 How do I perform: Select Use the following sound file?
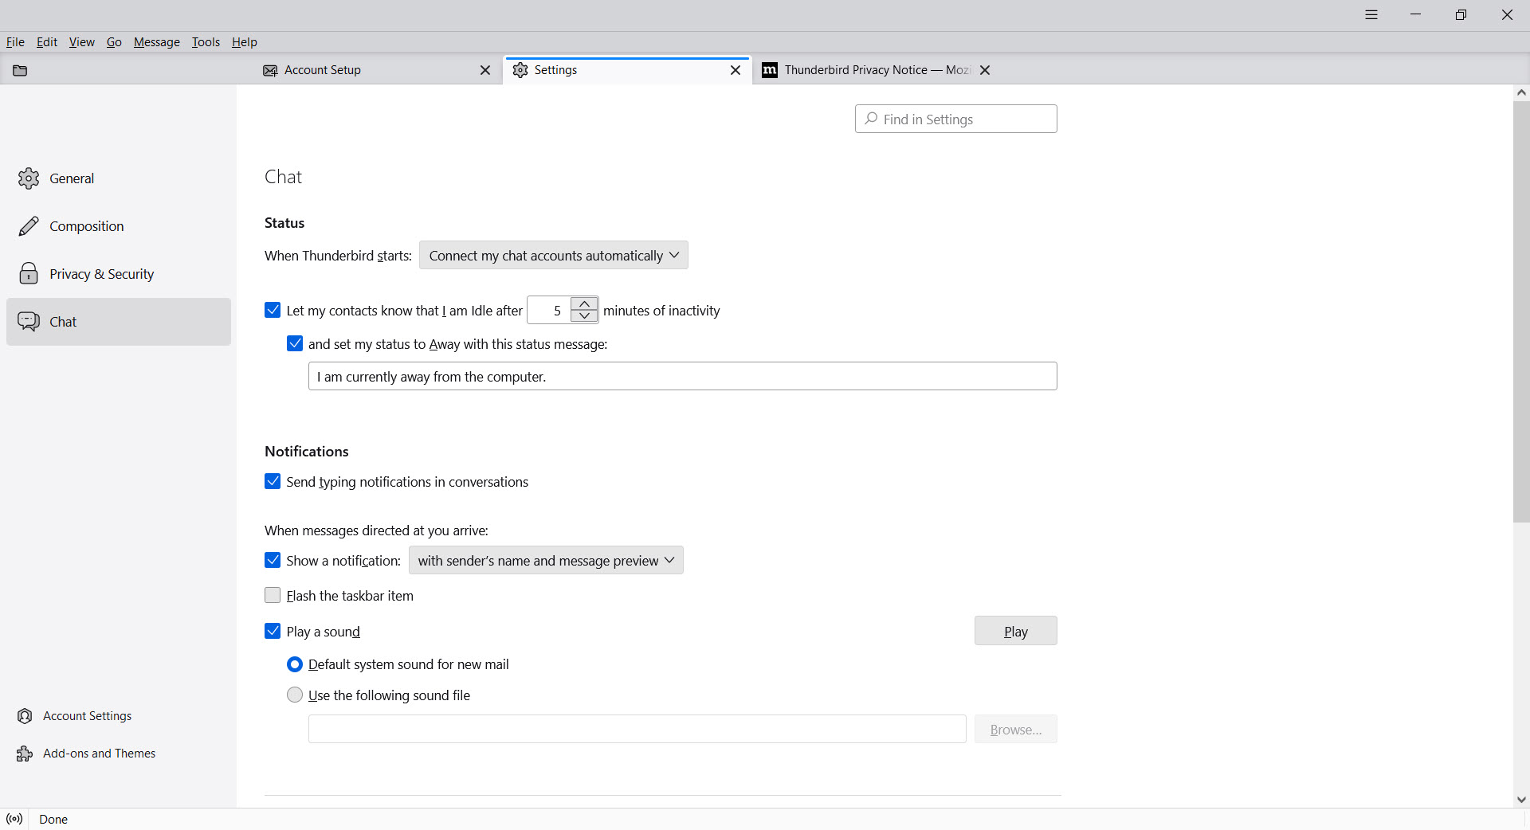tap(295, 695)
